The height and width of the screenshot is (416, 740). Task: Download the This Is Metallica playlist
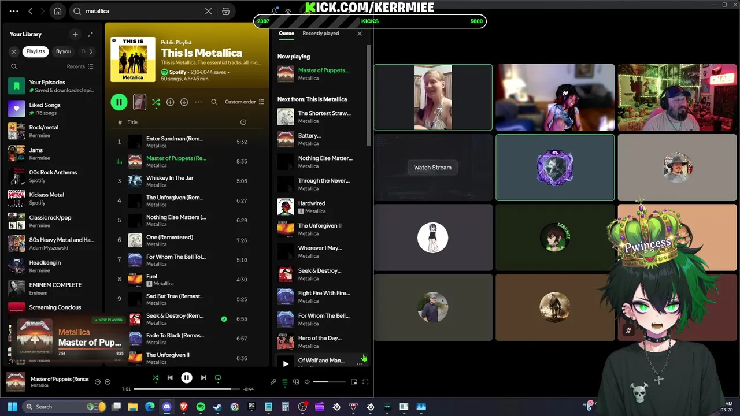[184, 102]
